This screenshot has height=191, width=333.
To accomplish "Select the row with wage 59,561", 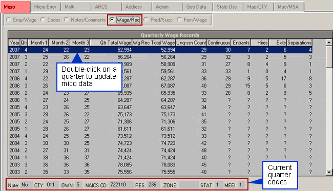I will 160,71.
